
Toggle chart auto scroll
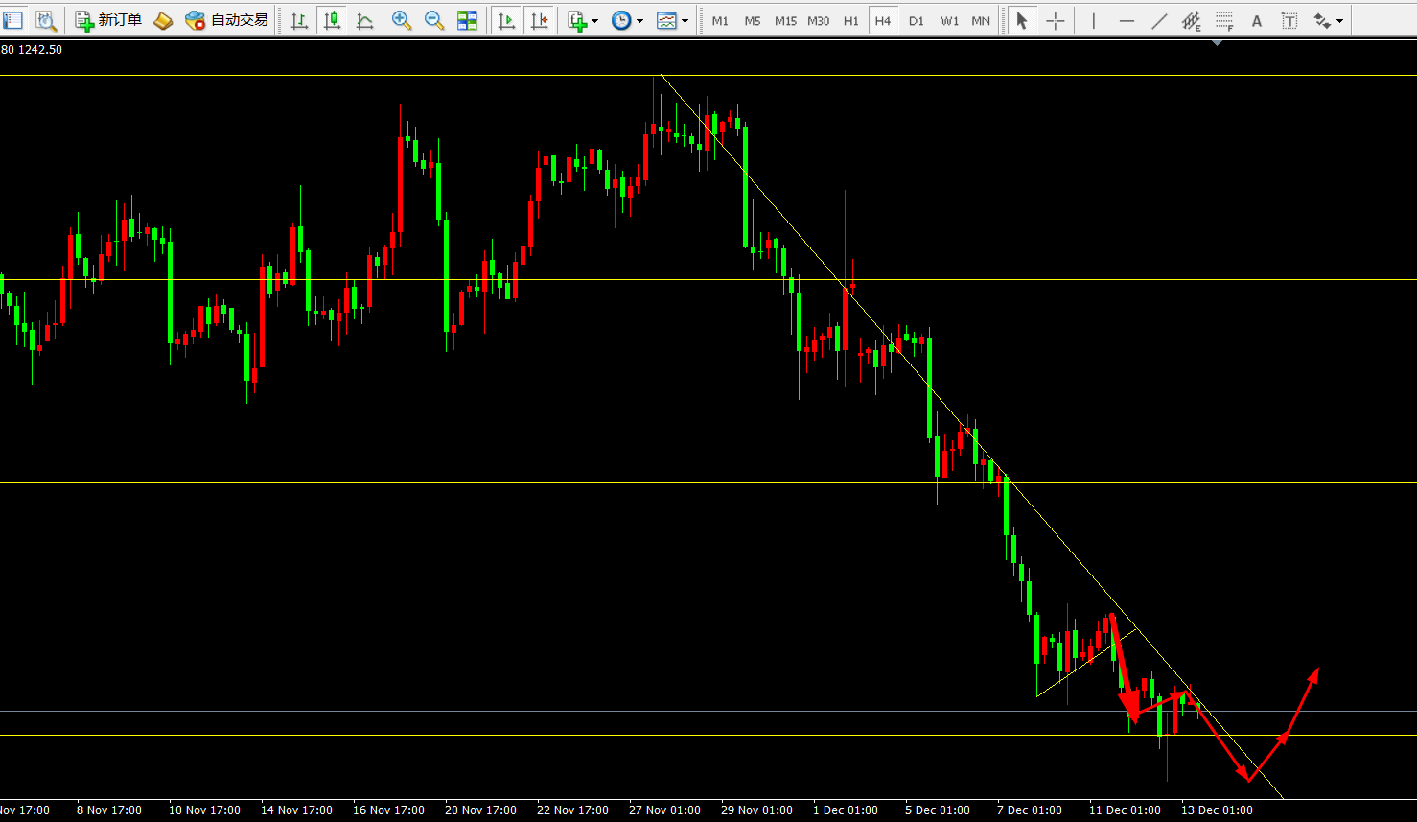506,20
